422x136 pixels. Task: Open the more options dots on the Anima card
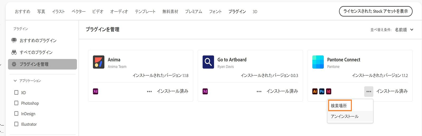point(149,91)
